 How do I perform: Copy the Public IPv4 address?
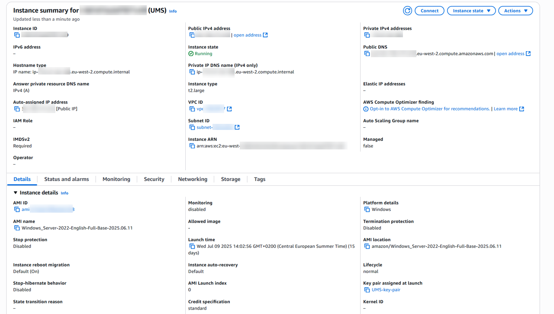tap(192, 35)
